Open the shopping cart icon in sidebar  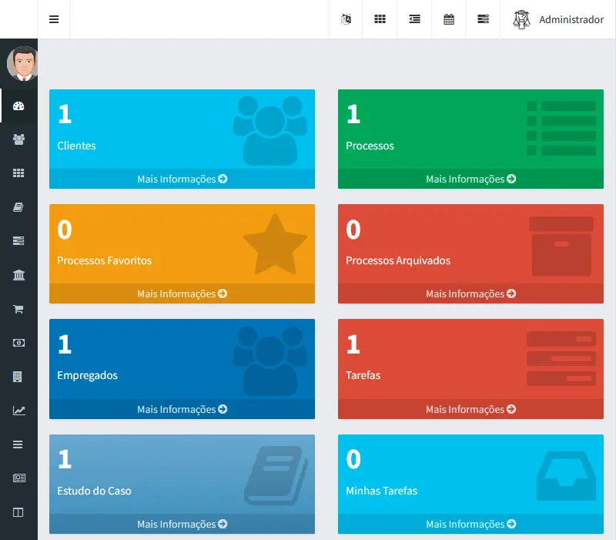(x=18, y=309)
